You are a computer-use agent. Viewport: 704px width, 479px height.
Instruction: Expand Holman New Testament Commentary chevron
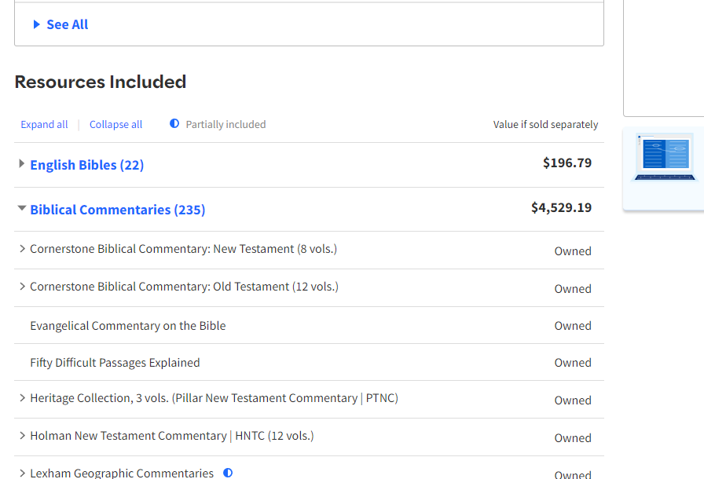click(x=22, y=436)
